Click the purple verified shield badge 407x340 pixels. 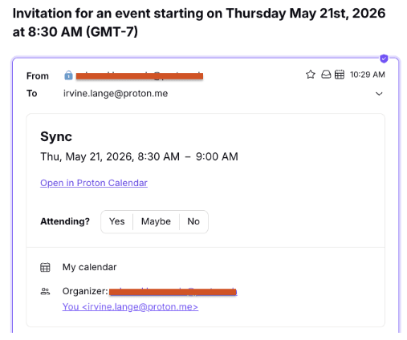[x=384, y=59]
